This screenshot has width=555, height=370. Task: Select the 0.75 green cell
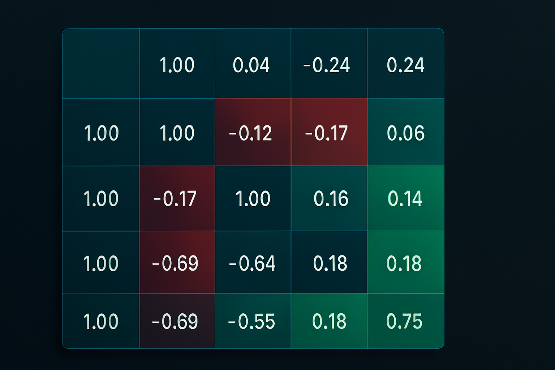(405, 321)
